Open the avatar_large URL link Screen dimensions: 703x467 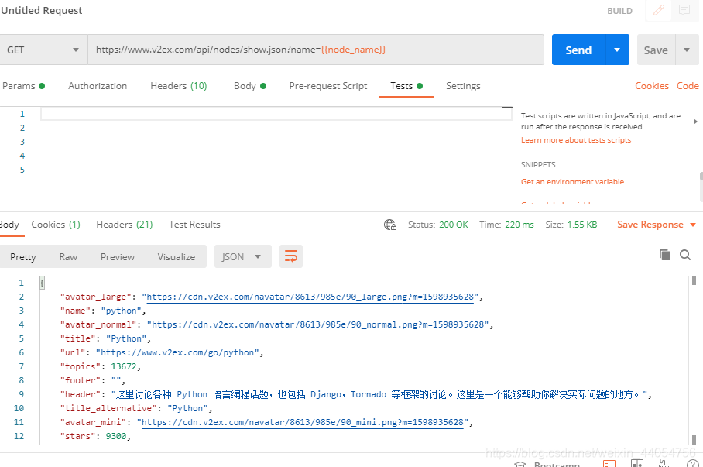[x=310, y=297]
